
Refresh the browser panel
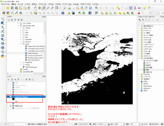(12, 20)
